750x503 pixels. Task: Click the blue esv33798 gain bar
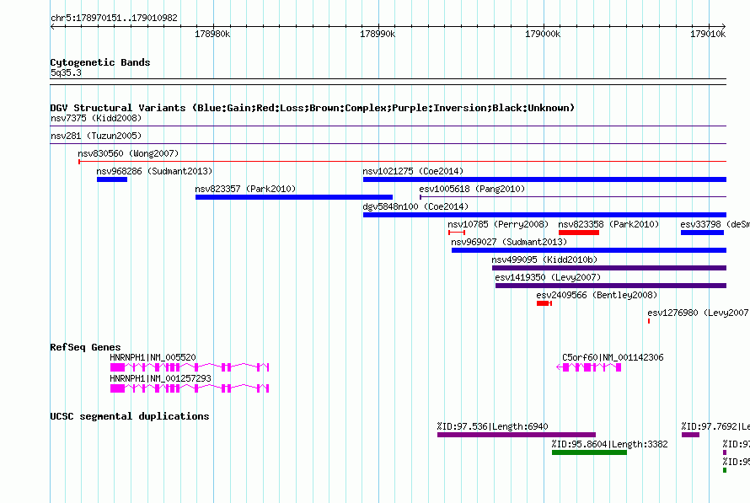click(702, 233)
